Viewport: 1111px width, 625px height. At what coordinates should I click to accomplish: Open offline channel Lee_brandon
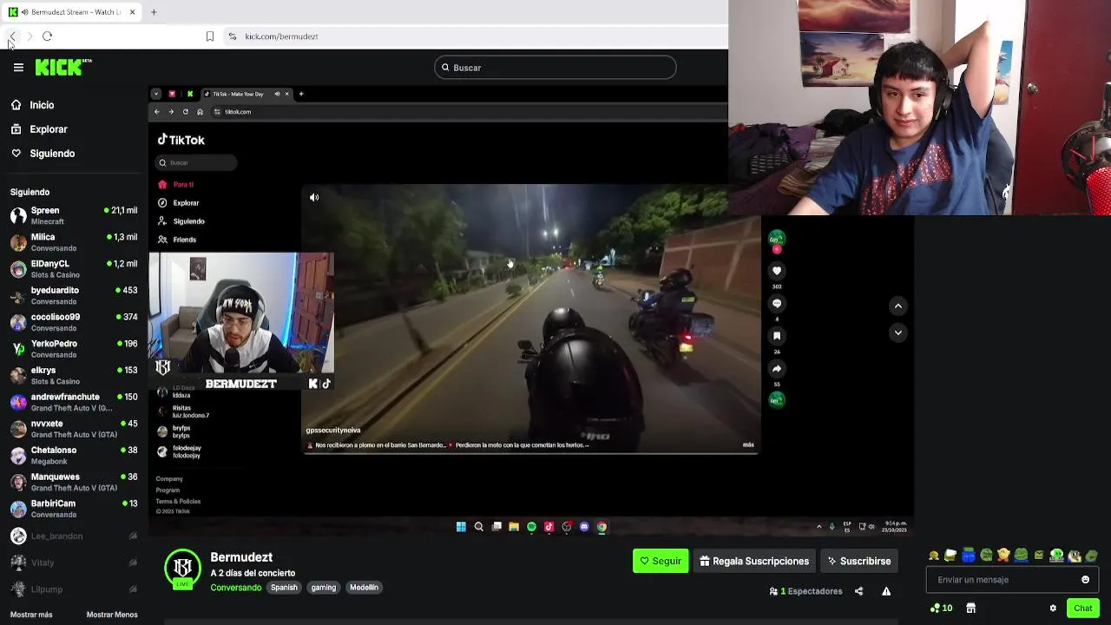tap(74, 536)
